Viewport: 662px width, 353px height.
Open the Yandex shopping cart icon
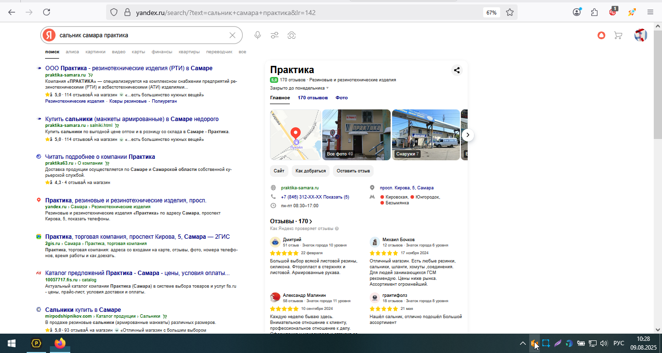coord(618,35)
